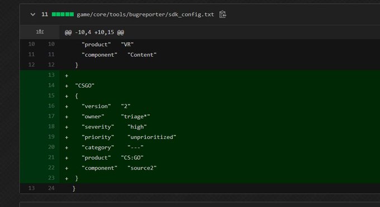380x207 pixels.
Task: Expand hidden lines above the hunk
Action: pyautogui.click(x=40, y=32)
